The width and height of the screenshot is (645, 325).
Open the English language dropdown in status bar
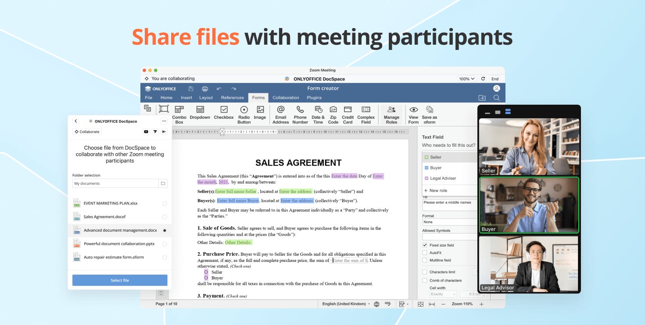tap(346, 304)
